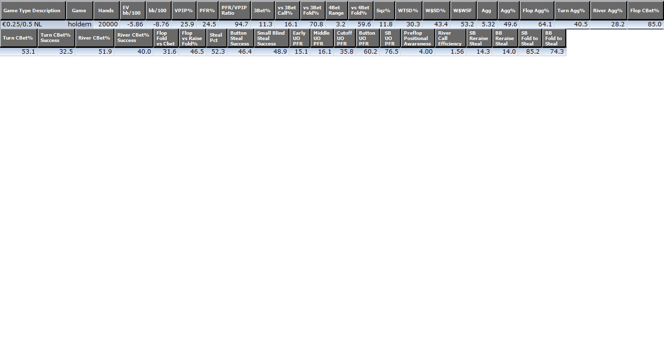The width and height of the screenshot is (664, 351).
Task: Select the Steal Pct column header
Action: (217, 38)
